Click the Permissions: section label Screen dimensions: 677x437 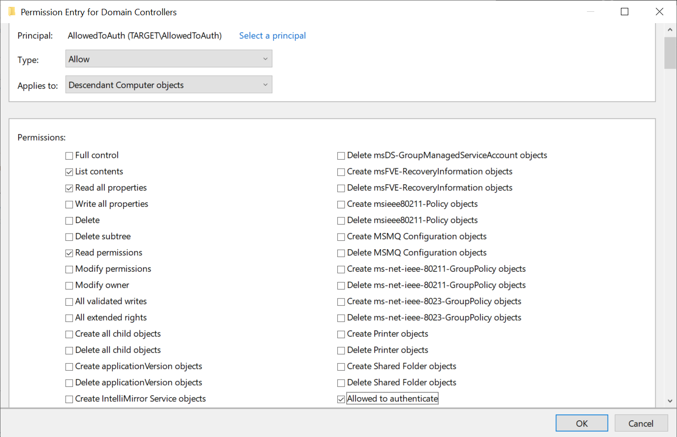(x=41, y=138)
